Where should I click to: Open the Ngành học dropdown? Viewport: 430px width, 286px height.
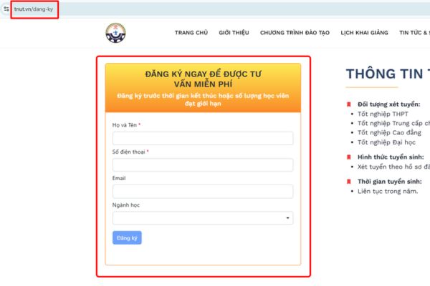tap(203, 218)
